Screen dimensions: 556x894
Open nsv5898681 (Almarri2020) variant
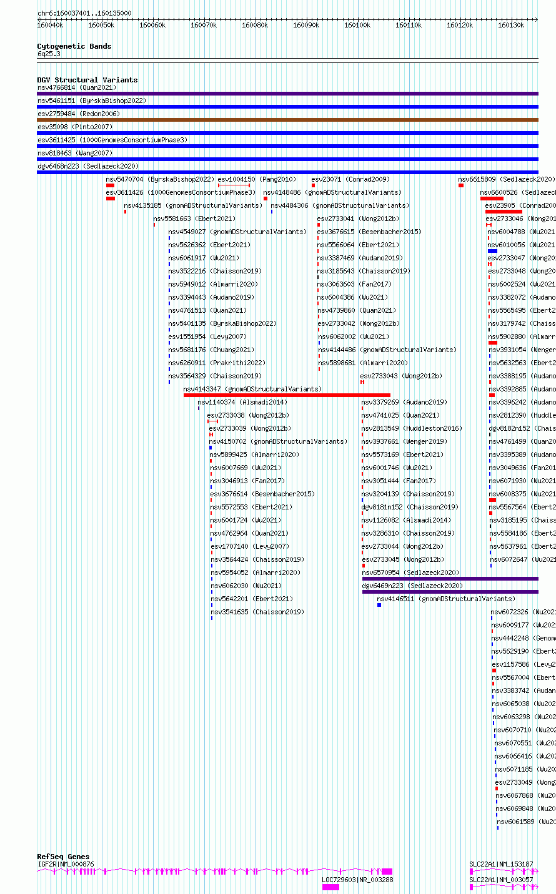click(x=363, y=363)
